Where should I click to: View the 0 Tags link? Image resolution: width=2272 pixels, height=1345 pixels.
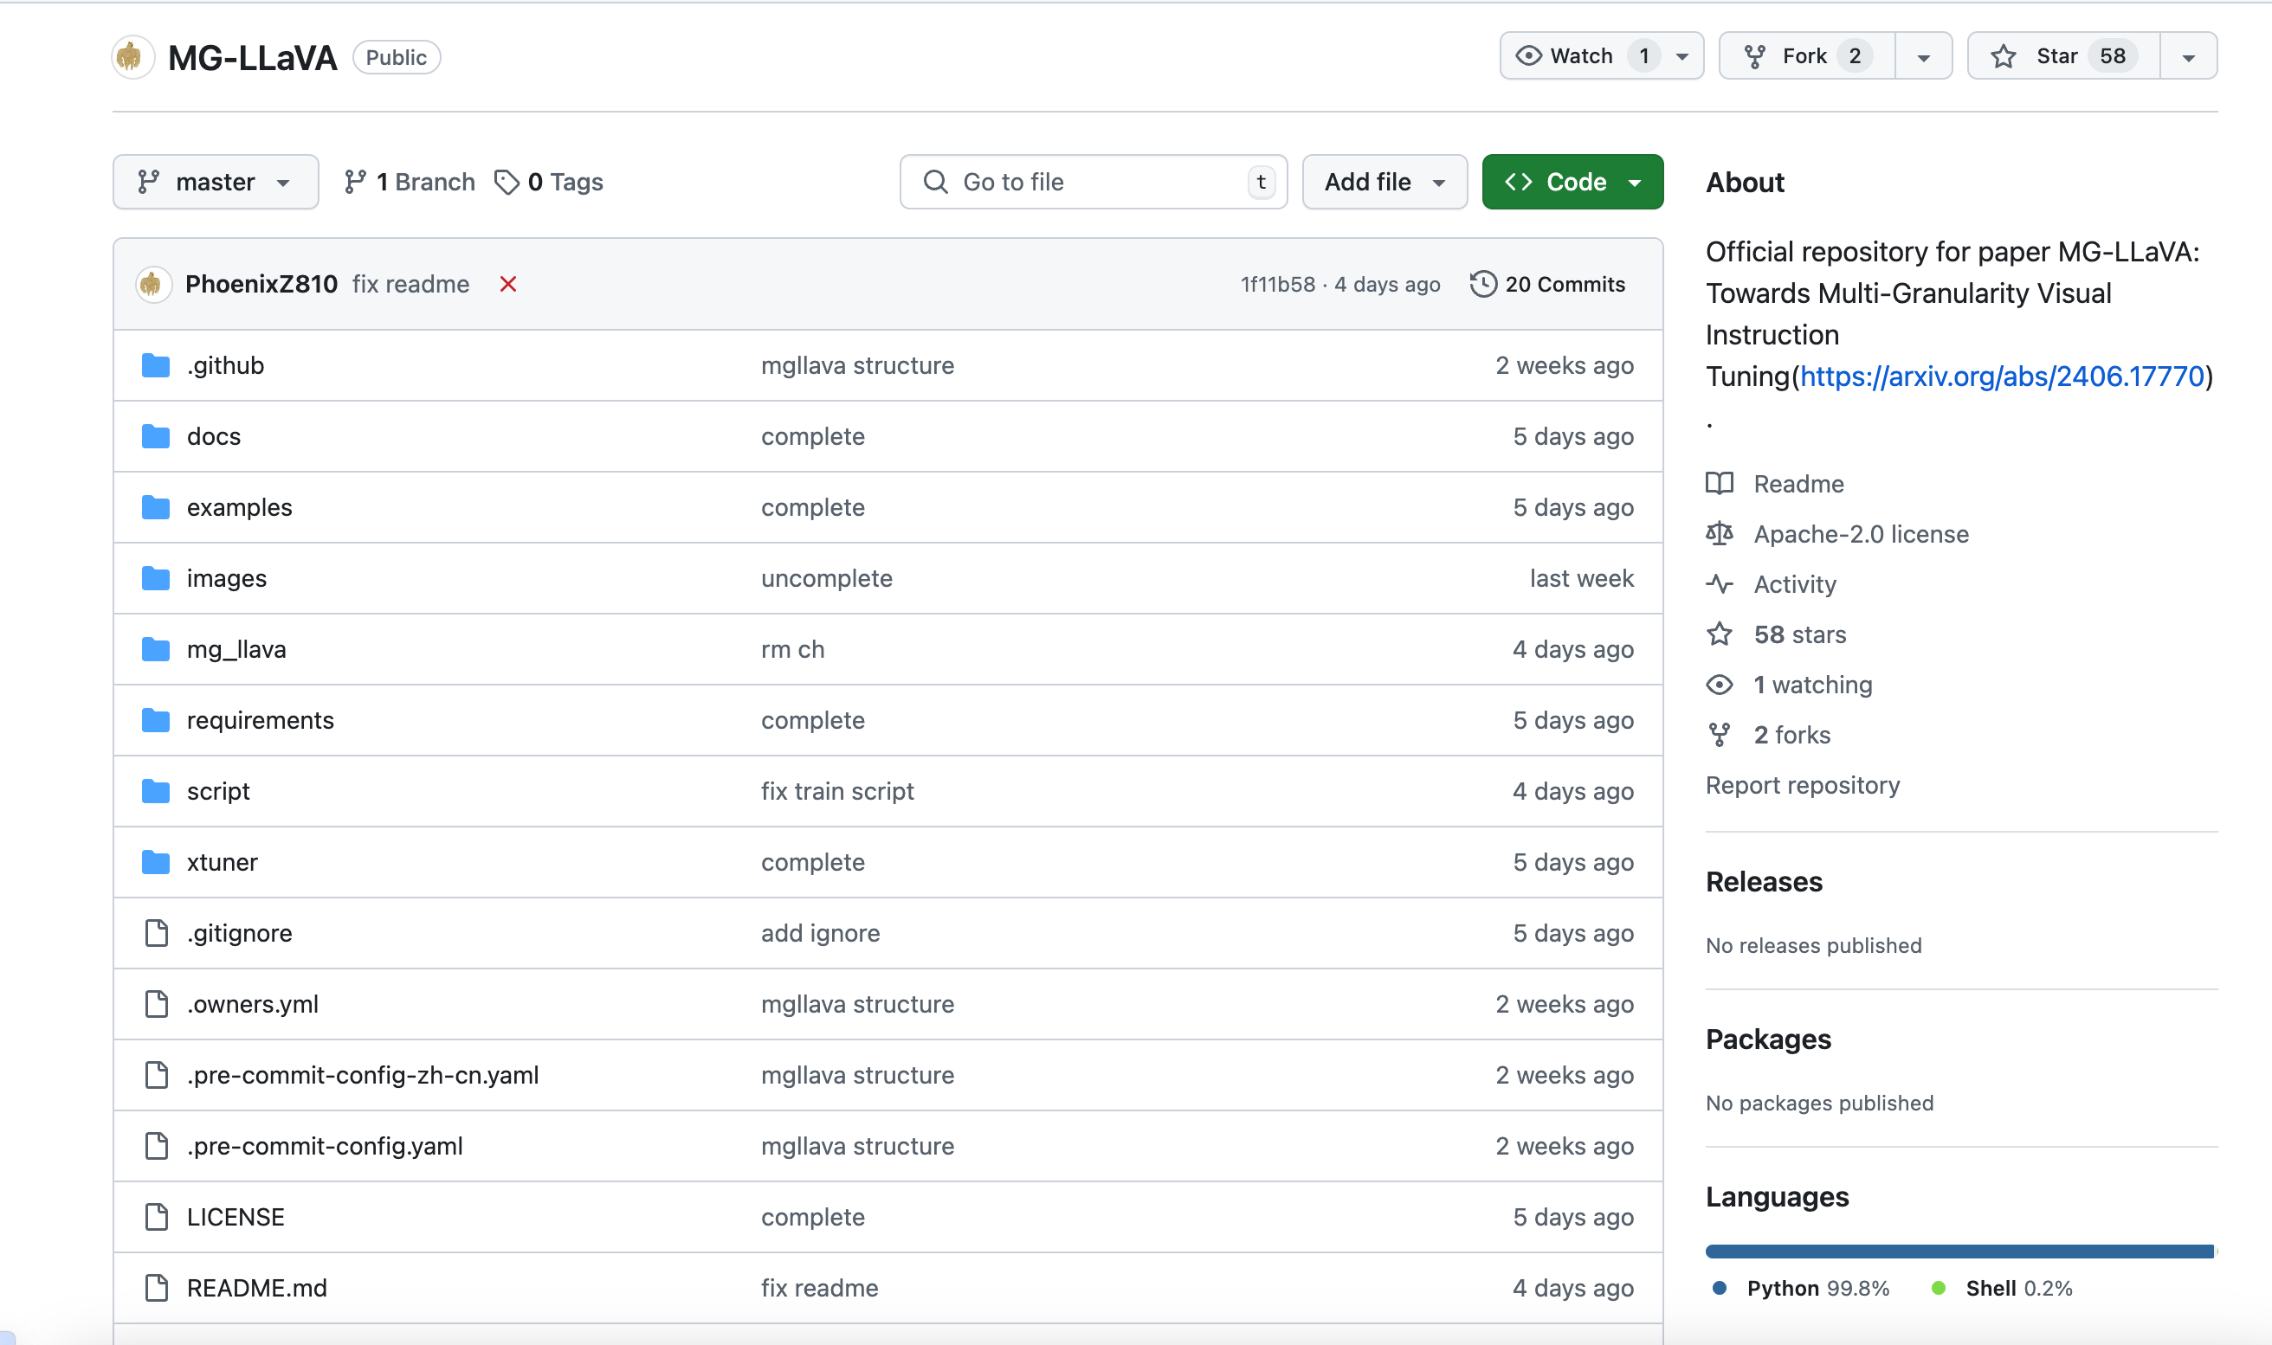[548, 182]
